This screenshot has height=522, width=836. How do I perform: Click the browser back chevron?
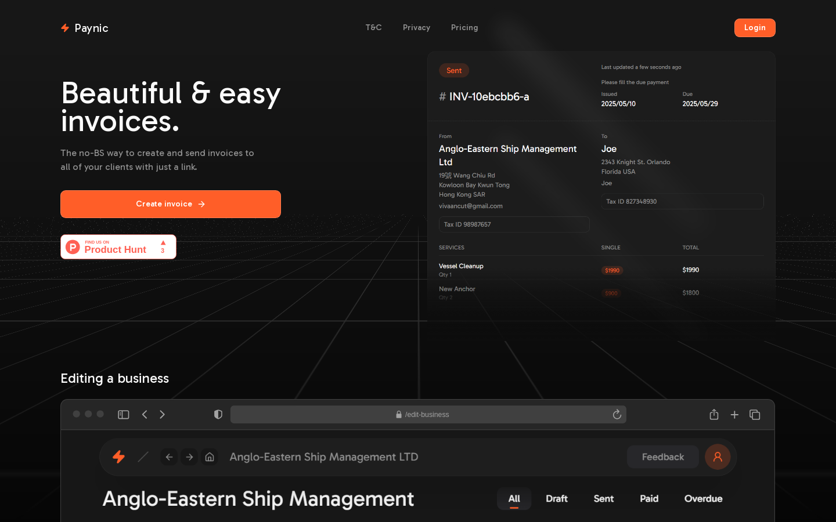pyautogui.click(x=145, y=415)
